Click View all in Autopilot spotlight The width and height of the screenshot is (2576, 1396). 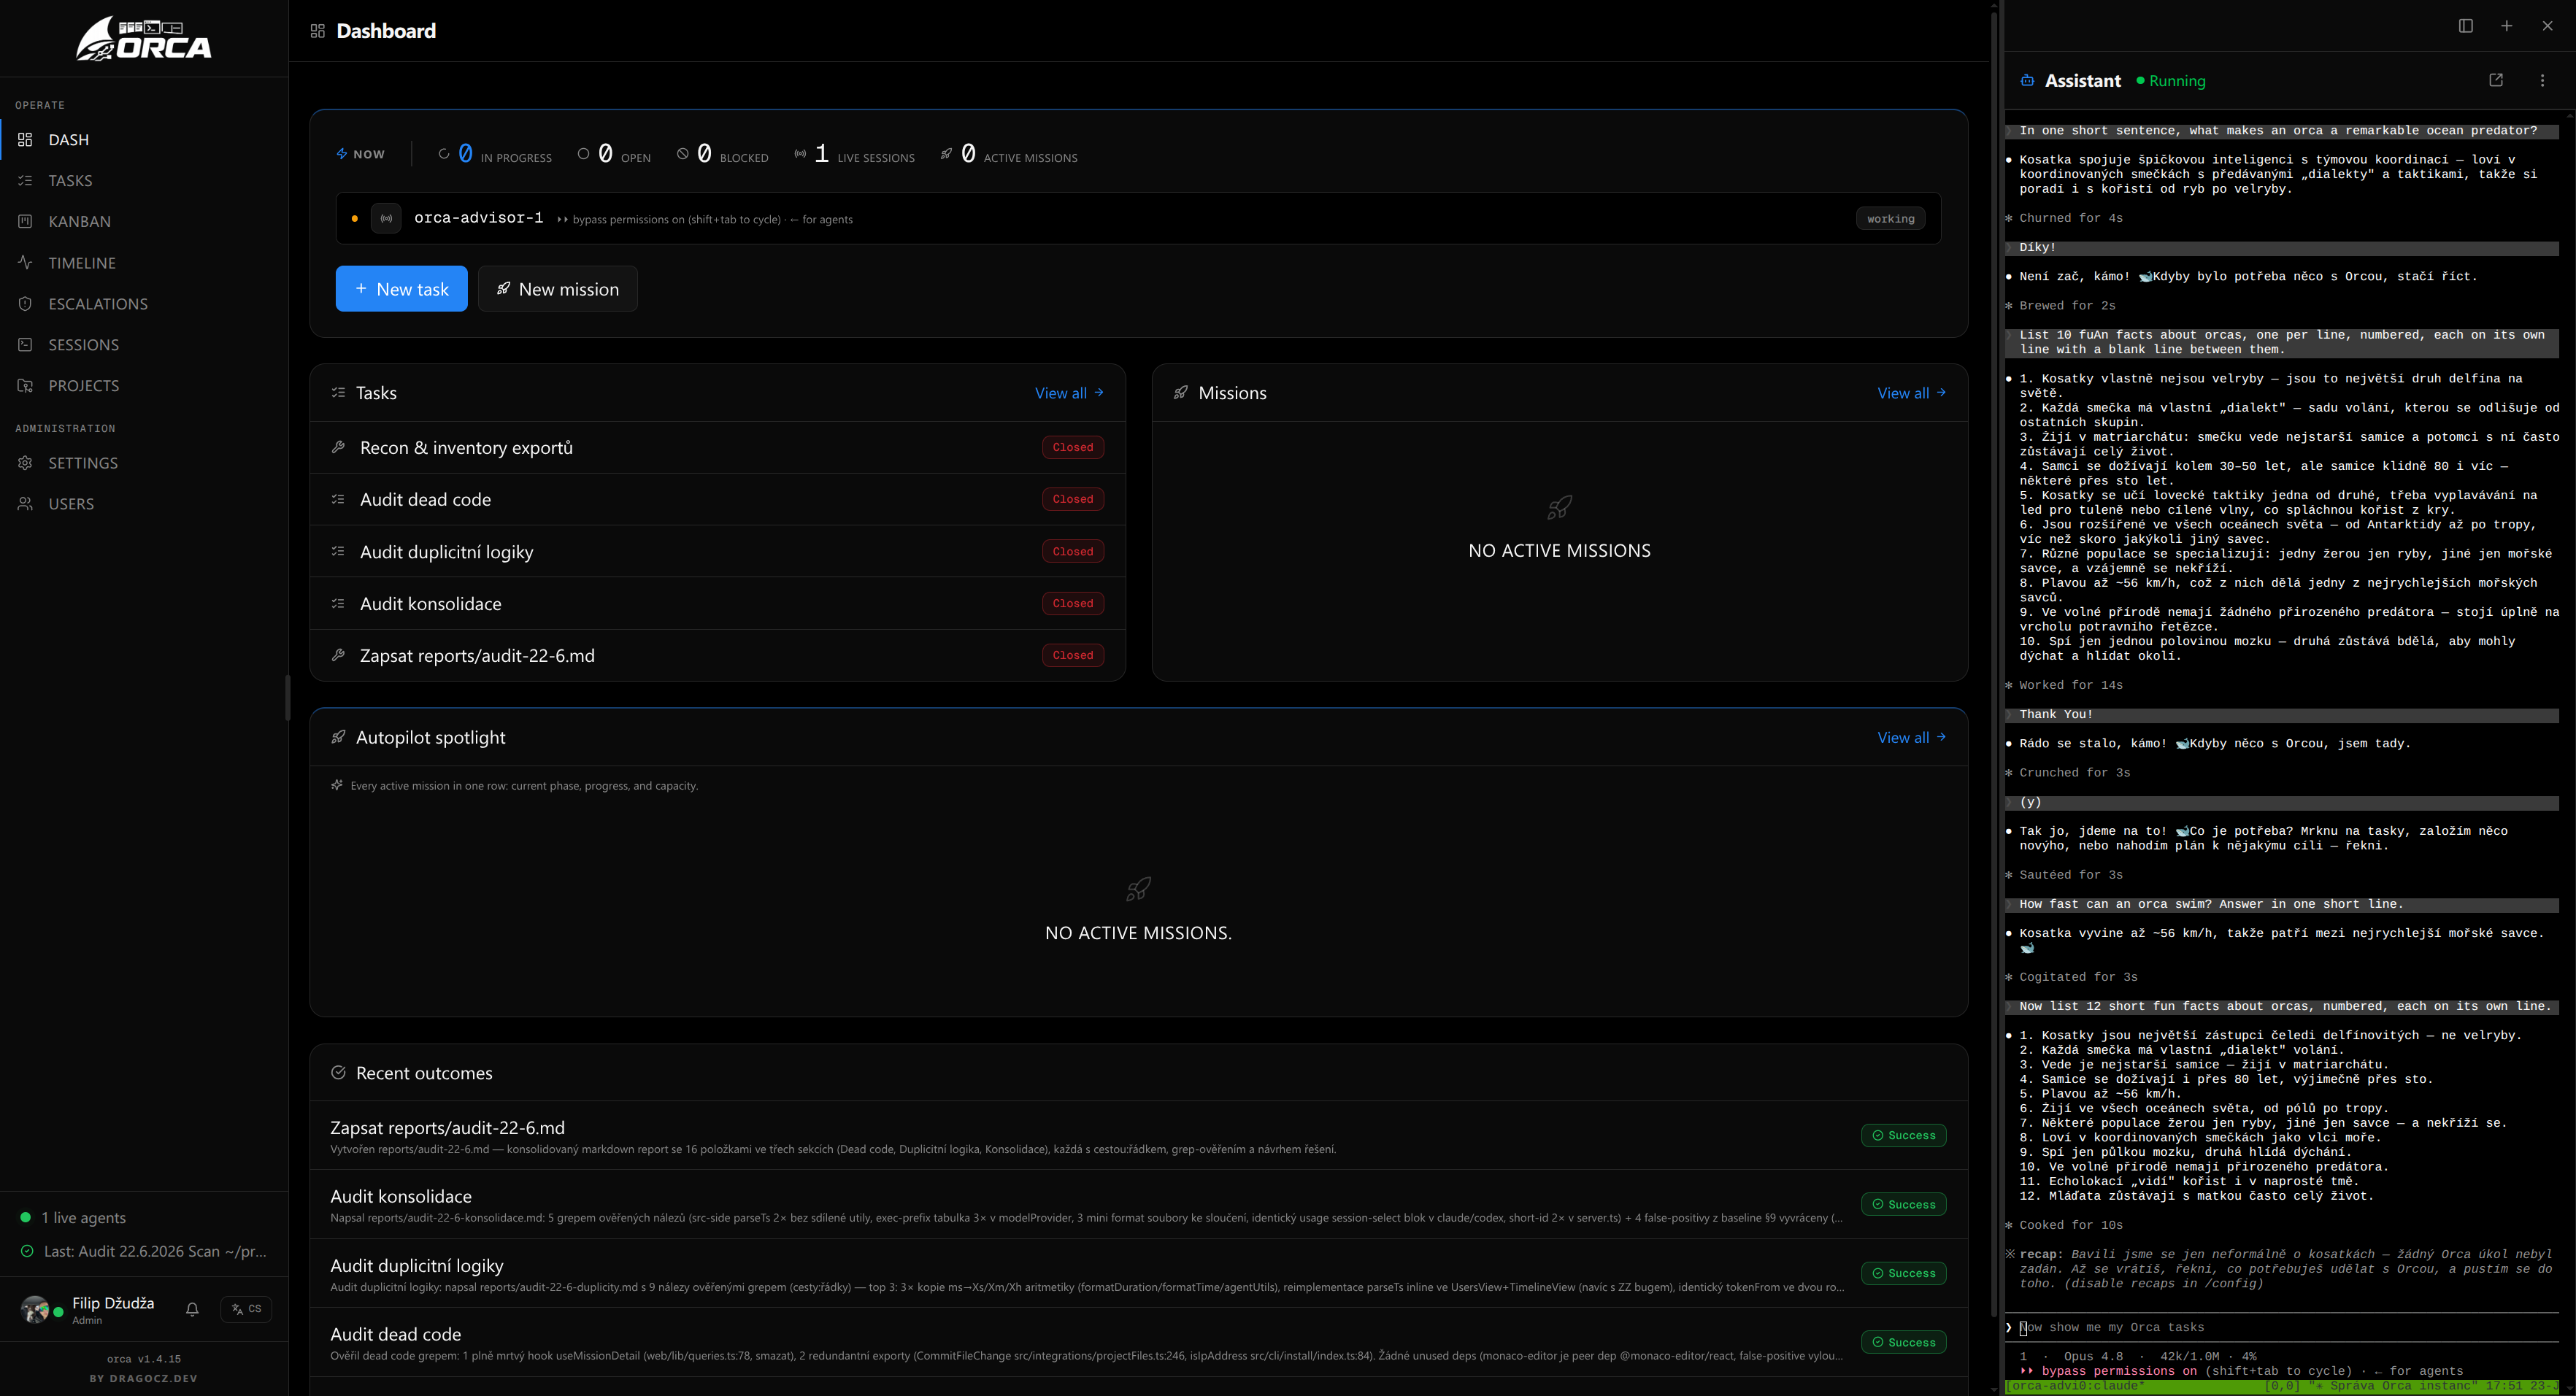pyautogui.click(x=1912, y=737)
